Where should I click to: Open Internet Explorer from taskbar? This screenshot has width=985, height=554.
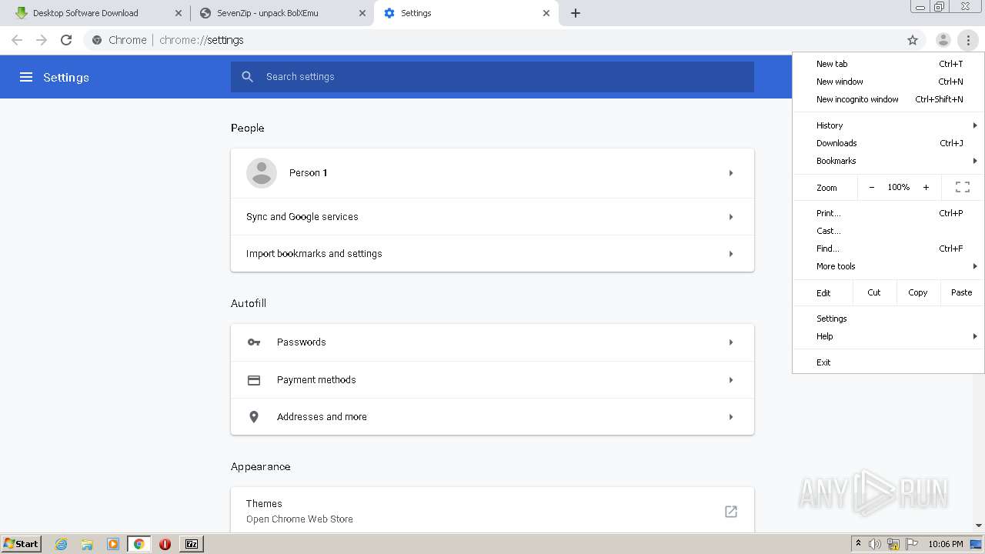click(x=61, y=544)
